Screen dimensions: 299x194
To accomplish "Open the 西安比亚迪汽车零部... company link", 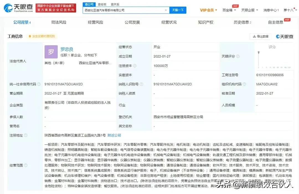I will pyautogui.click(x=95, y=63).
